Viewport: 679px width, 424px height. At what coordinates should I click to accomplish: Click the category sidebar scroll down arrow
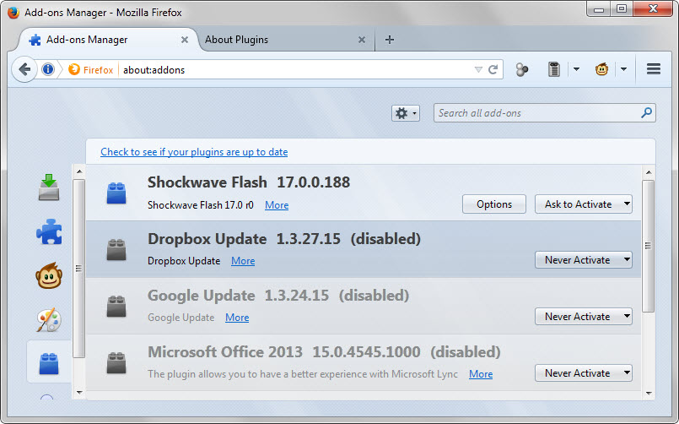point(79,393)
